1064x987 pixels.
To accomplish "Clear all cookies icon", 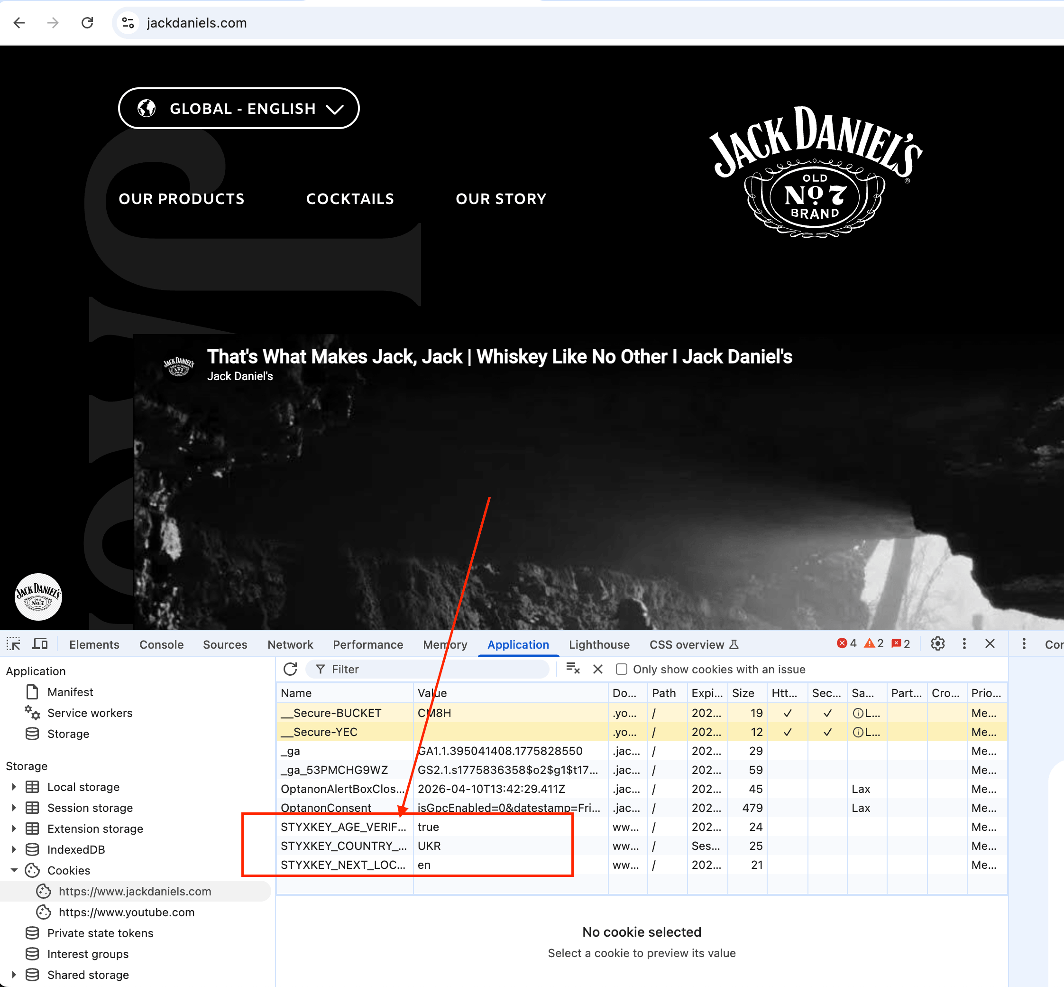I will tap(573, 669).
